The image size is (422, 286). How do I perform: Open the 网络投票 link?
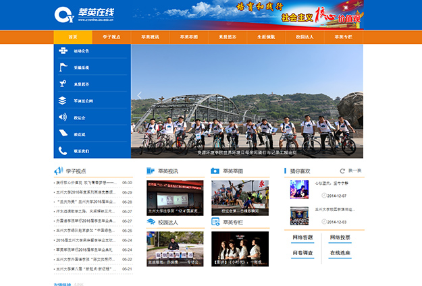(340, 238)
